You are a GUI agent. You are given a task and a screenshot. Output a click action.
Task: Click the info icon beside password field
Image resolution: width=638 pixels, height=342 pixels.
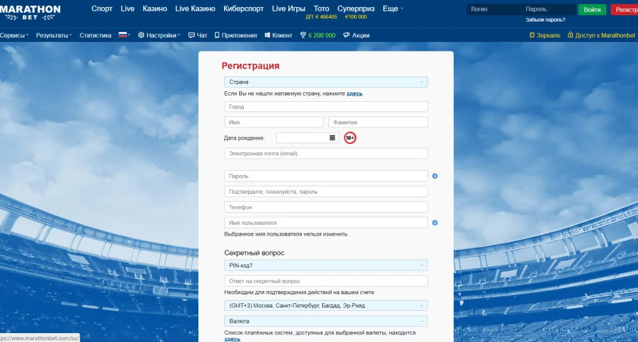coord(435,176)
